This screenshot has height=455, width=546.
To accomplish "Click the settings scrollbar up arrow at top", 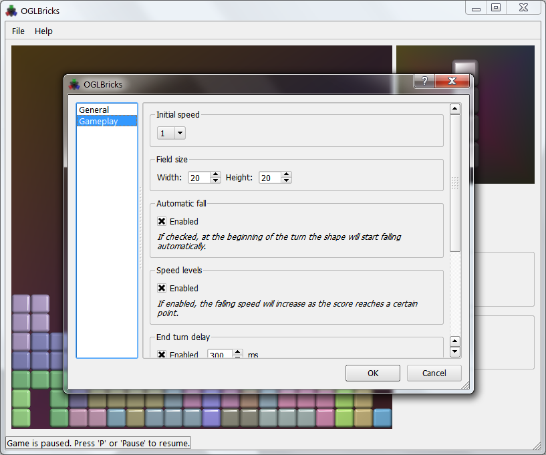I will click(454, 109).
